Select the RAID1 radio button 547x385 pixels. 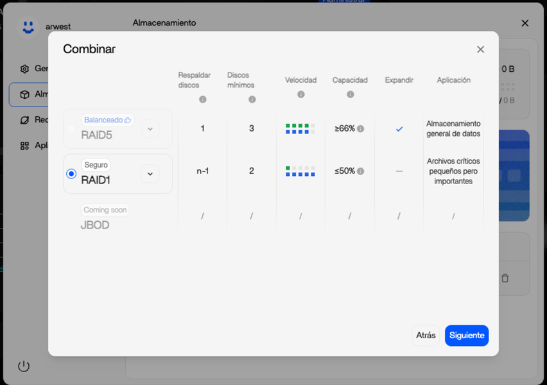point(71,174)
